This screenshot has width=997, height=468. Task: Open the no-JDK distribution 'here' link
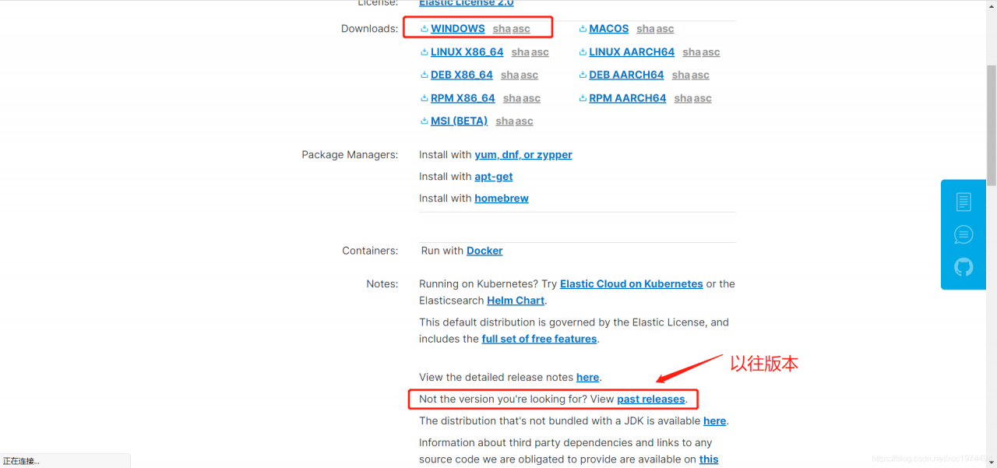point(715,420)
